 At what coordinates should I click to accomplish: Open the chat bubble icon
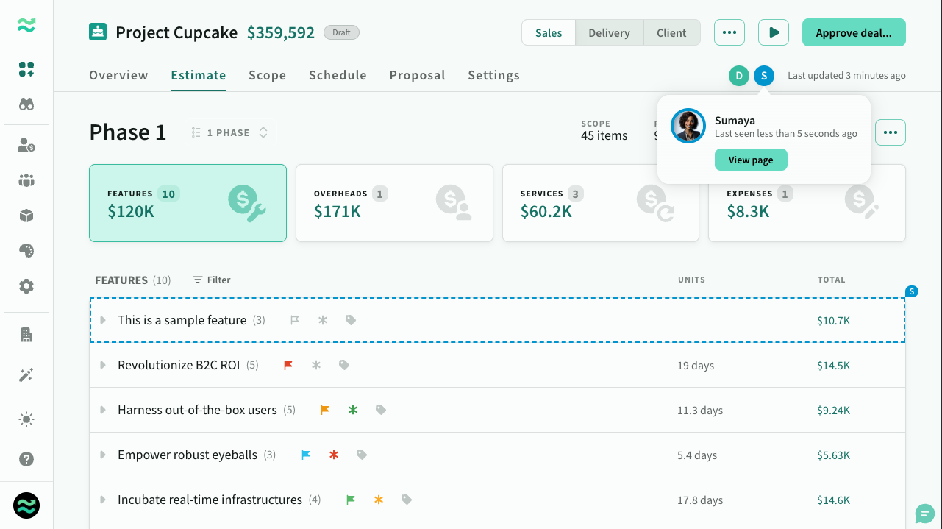924,513
